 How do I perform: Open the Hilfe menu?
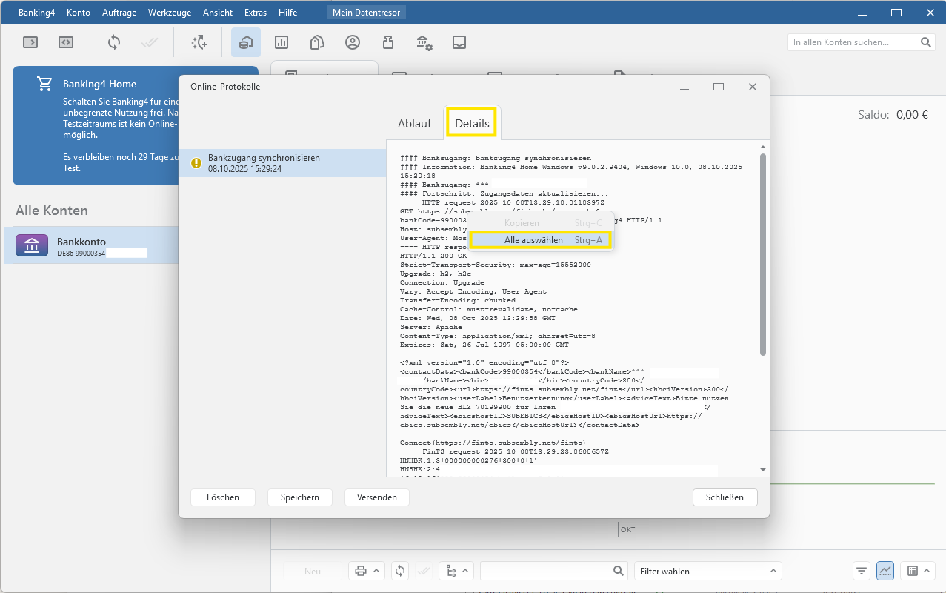287,13
